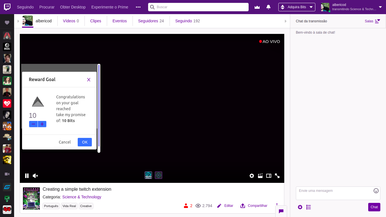Viewport: 386px width, 217px height.
Task: Open the blue G logo channel
Action: tap(7, 187)
